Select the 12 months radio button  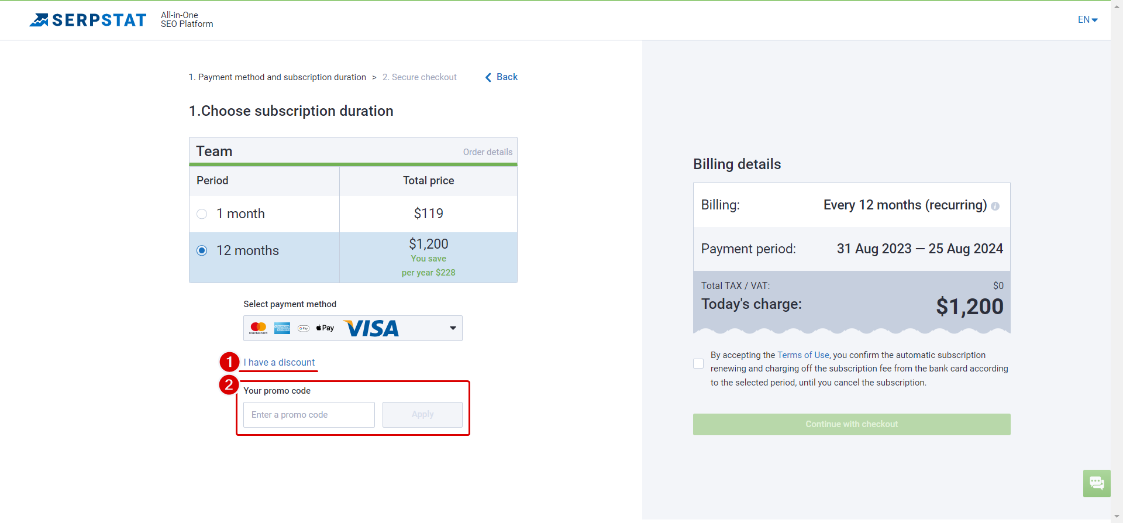(x=202, y=251)
